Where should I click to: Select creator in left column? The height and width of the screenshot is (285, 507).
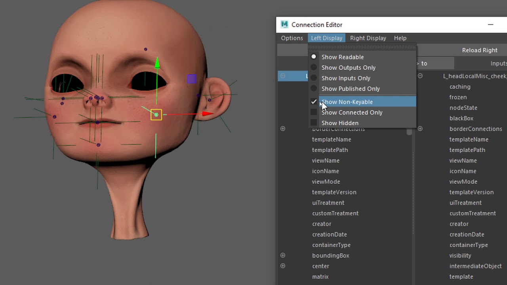(321, 224)
